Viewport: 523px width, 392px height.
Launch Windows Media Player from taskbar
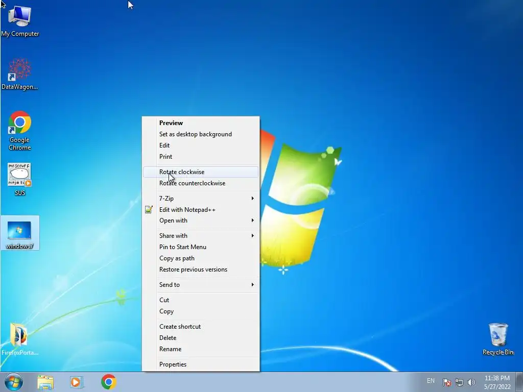76,382
